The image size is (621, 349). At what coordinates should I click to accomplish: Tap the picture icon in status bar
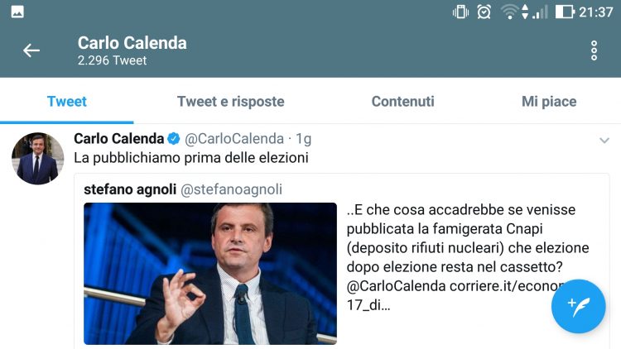(17, 12)
